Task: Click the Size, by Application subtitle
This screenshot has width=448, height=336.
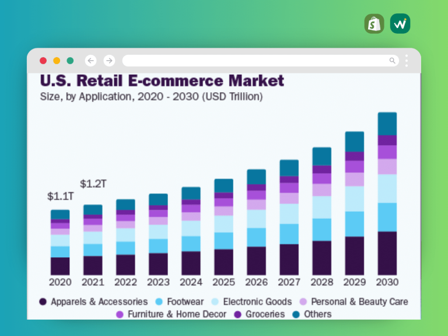Action: [x=152, y=97]
